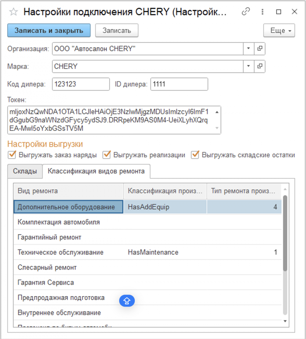Image resolution: width=306 pixels, height=339 pixels.
Task: Select the Техническое обслуживание row
Action: (147, 252)
